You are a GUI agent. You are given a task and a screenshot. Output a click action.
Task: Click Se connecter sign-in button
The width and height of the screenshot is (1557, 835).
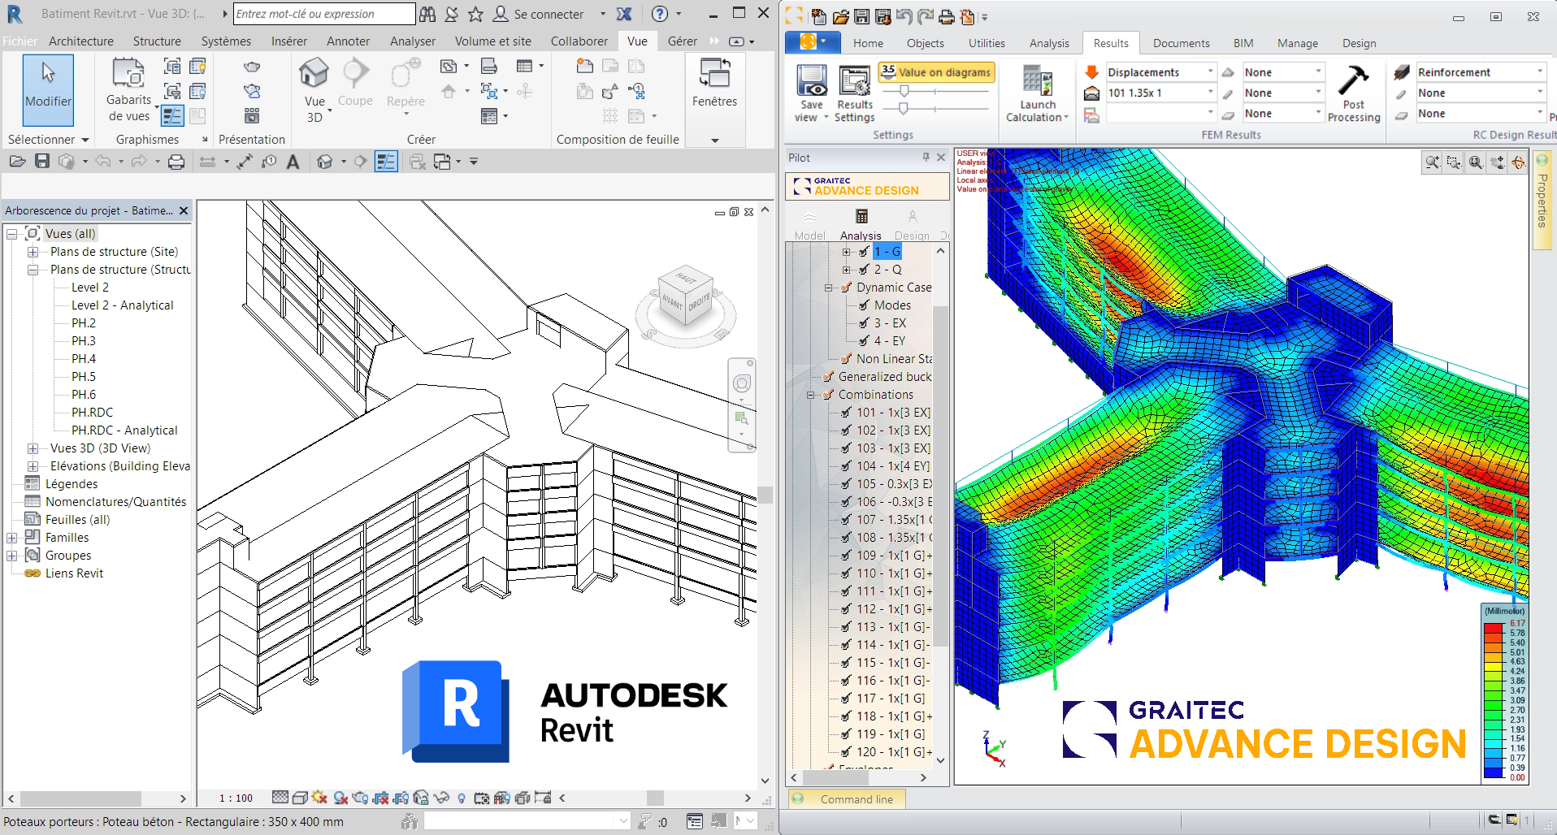coord(539,14)
